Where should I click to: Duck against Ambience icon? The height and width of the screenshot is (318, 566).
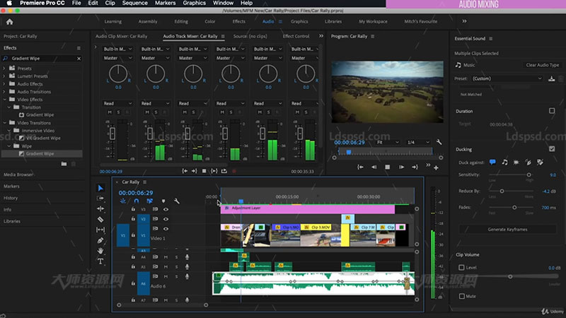(528, 163)
